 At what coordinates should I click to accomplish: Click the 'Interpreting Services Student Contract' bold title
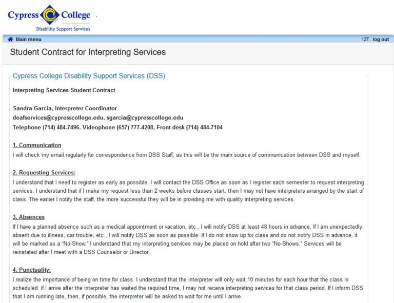pos(64,90)
